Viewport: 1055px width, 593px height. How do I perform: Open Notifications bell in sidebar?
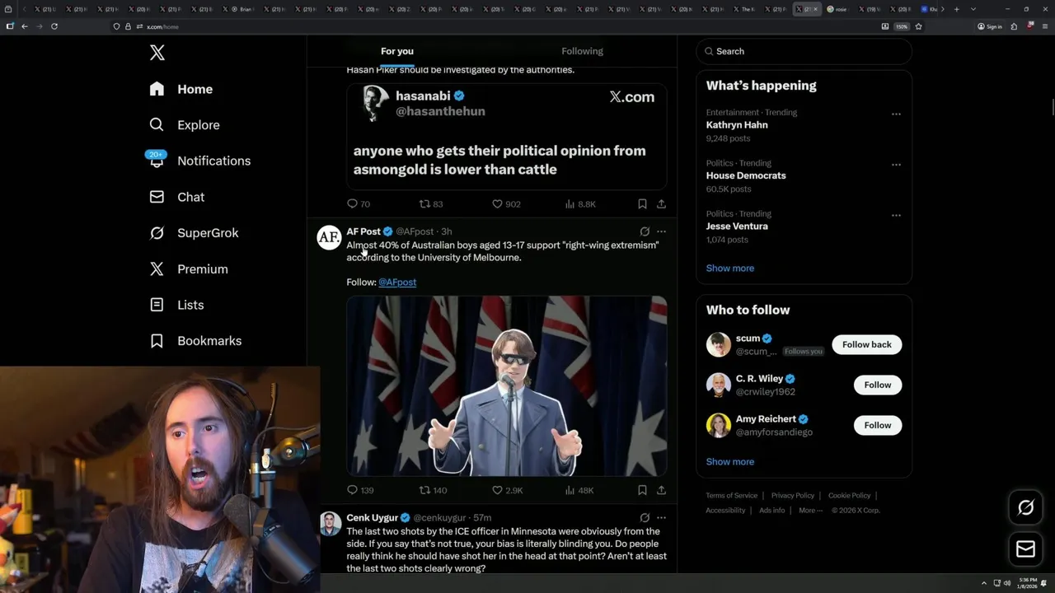click(157, 161)
